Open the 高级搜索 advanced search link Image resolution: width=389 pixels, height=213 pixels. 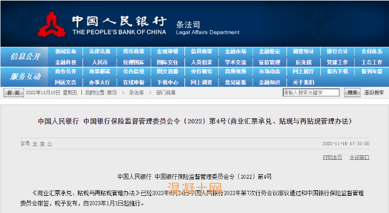tap(374, 93)
